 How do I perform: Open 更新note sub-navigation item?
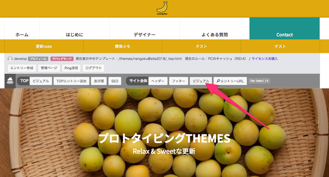point(44,46)
